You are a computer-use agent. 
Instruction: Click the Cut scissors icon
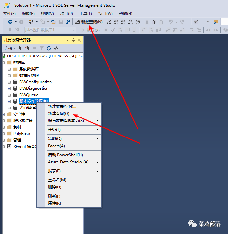(x=147, y=22)
